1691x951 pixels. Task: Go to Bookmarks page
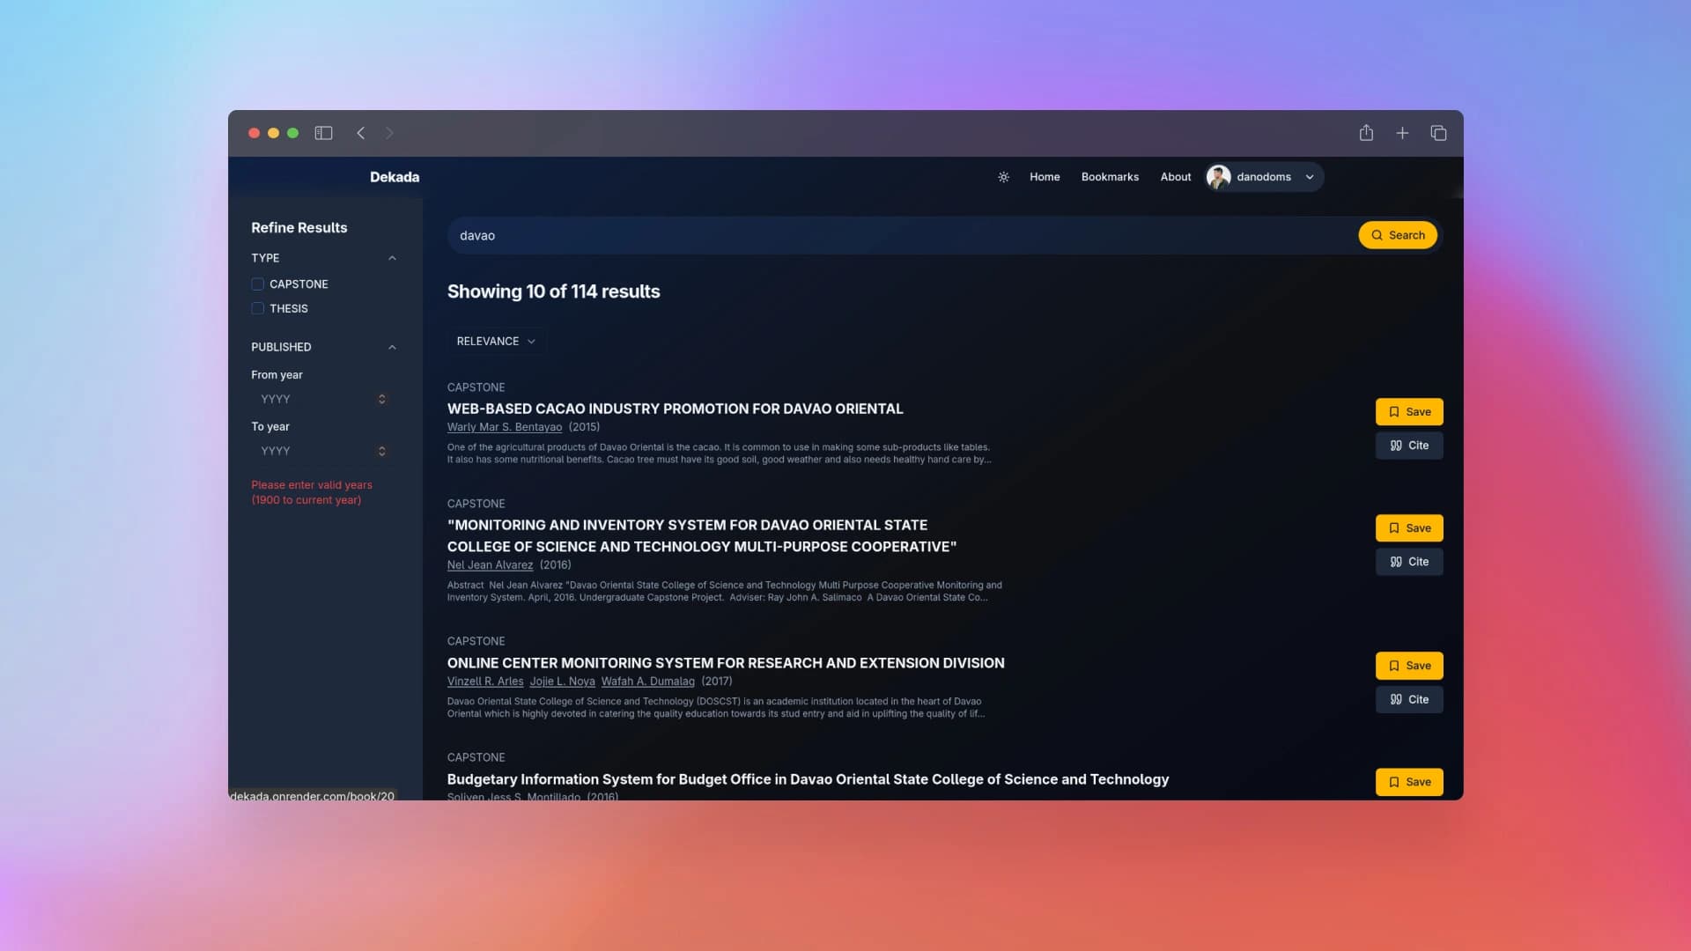1110,177
